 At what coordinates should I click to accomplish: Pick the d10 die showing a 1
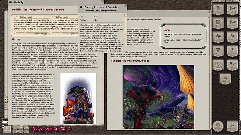pyautogui.click(x=49, y=129)
